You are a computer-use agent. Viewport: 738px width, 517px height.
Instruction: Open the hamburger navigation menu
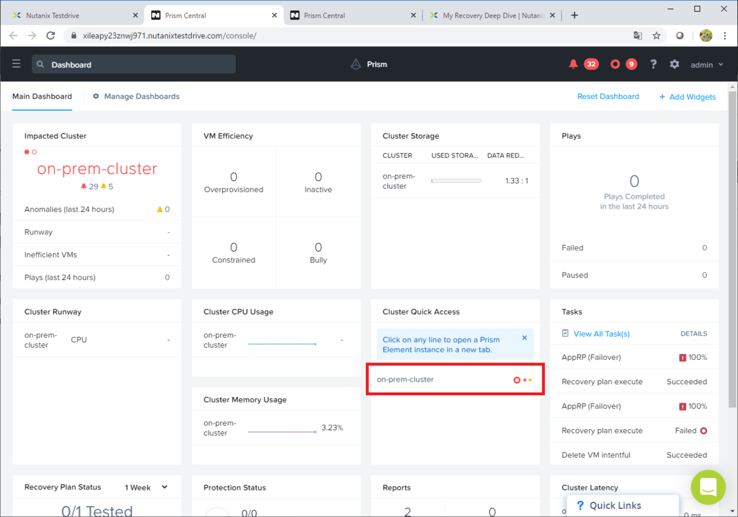pos(17,64)
